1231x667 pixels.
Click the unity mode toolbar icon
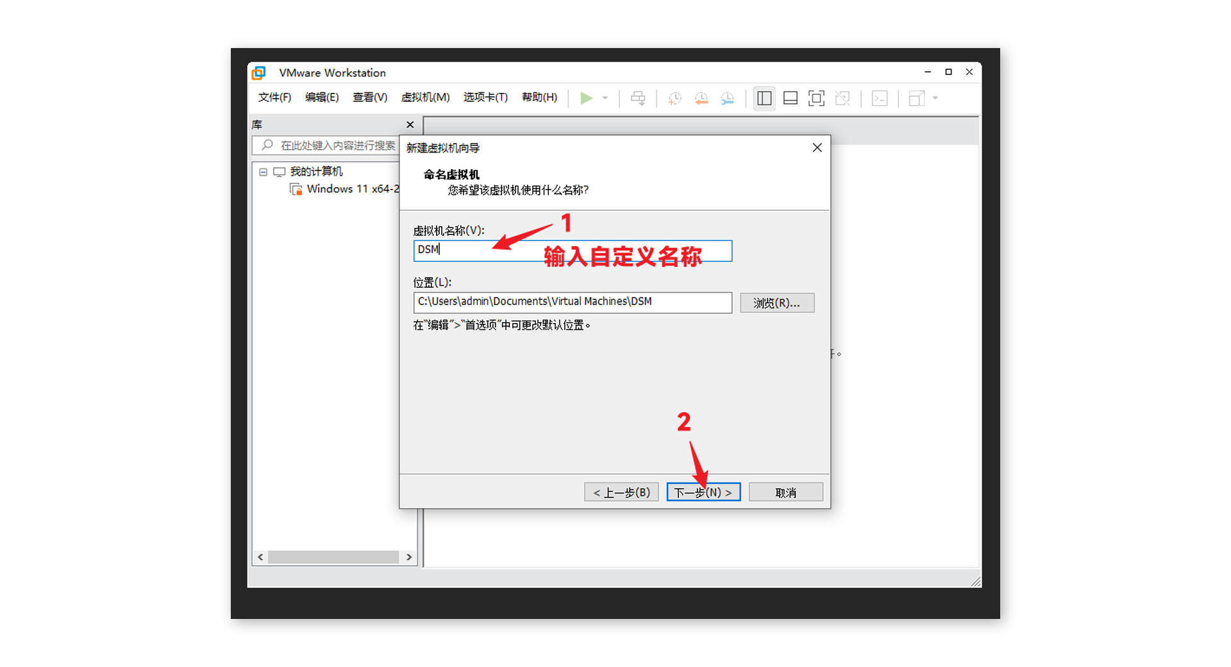point(842,98)
